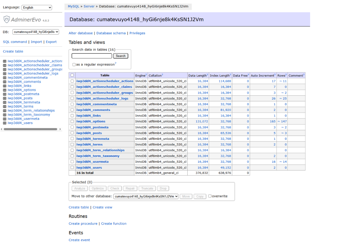Click select-data icon beside iwp3dd4_comments in sidebar

(x=5, y=82)
